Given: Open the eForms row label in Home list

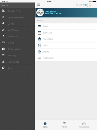Looking at the screenshot, I should 46,52.
